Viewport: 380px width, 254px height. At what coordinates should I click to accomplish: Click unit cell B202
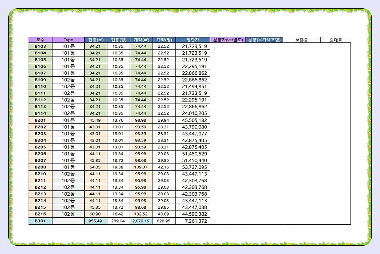tap(40, 127)
